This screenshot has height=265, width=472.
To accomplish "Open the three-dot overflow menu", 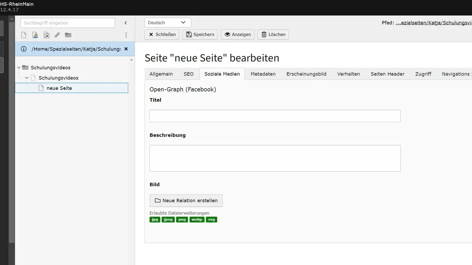I will [x=126, y=35].
